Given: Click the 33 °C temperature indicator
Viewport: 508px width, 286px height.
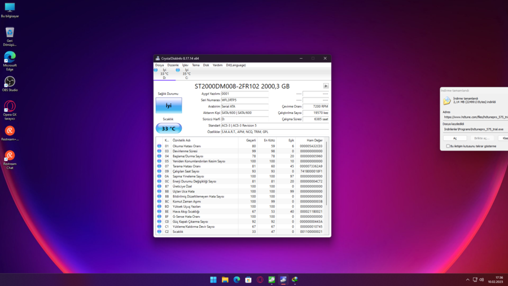Looking at the screenshot, I should 168,129.
